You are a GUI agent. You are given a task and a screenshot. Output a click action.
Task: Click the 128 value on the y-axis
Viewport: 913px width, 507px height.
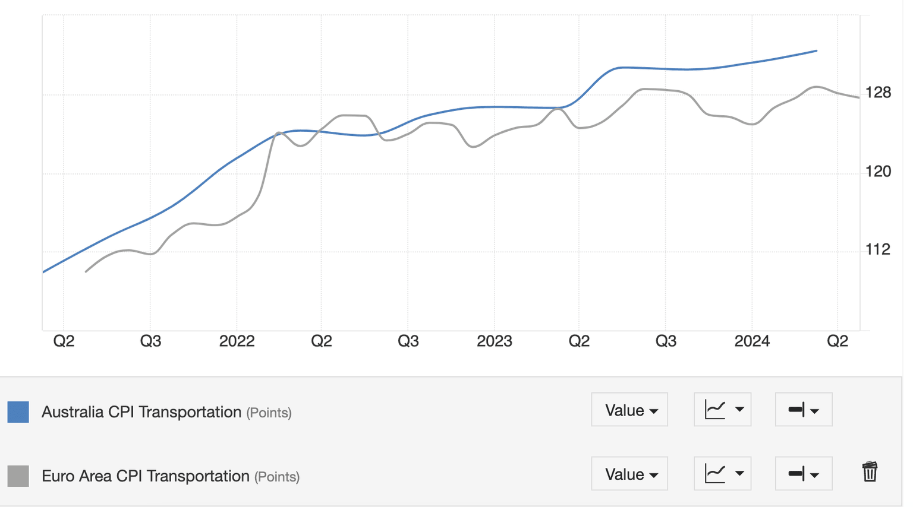(878, 93)
